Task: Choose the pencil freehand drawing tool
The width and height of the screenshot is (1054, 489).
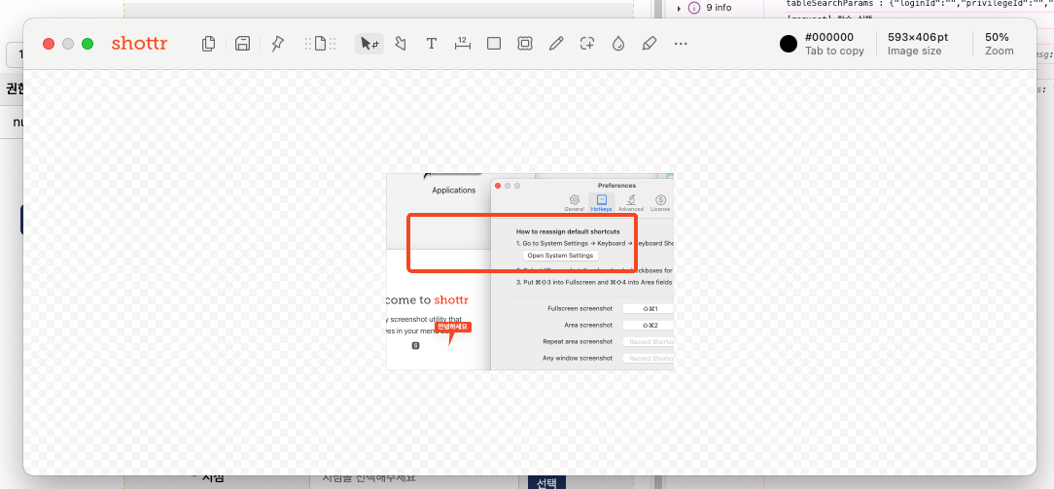Action: tap(556, 44)
